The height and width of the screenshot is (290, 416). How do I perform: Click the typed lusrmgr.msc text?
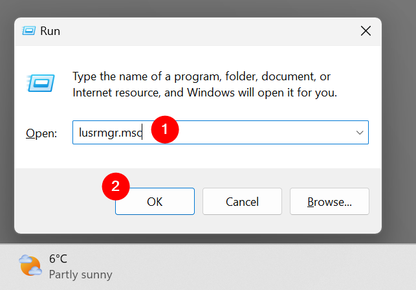pyautogui.click(x=108, y=132)
